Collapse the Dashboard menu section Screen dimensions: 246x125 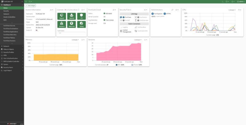[x=12, y=5]
